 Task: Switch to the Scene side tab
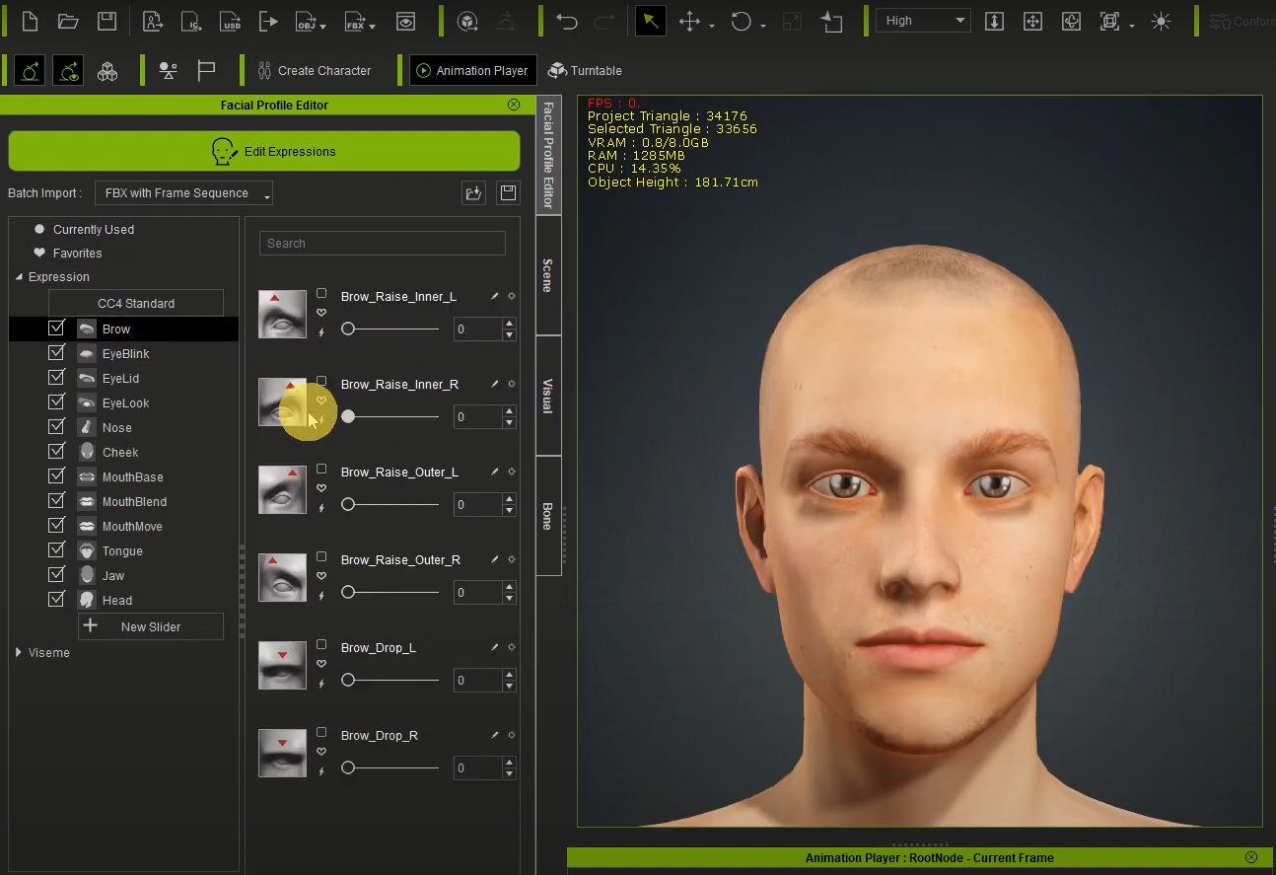pos(548,275)
